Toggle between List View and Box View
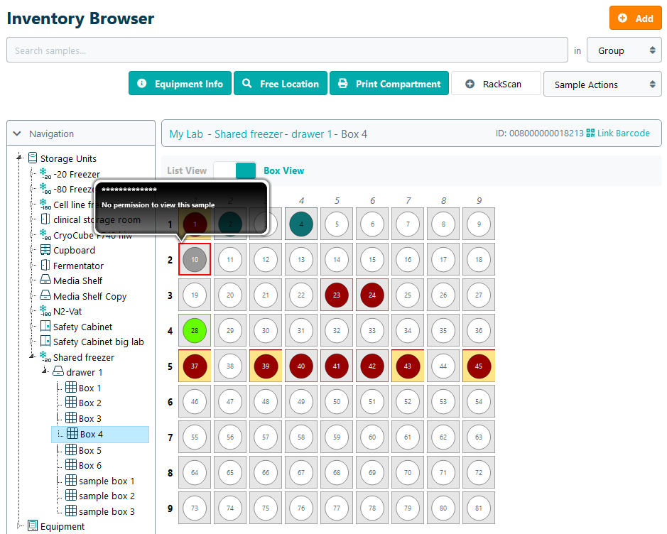 (235, 170)
